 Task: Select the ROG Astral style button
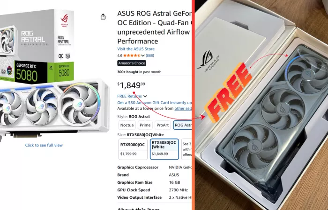tap(182, 125)
